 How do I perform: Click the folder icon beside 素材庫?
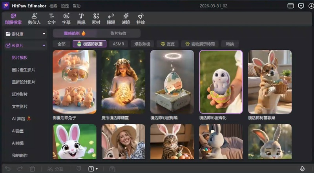(x=8, y=34)
